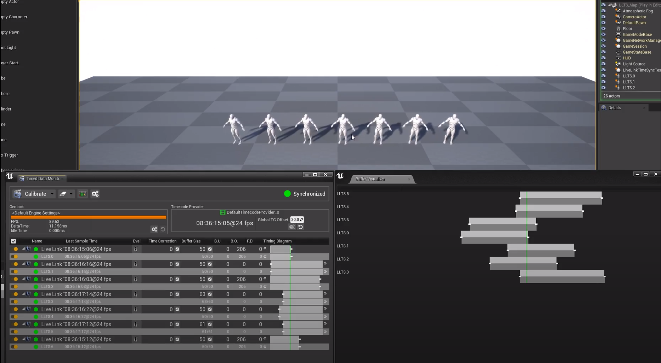661x363 pixels.
Task: Collapse the 08:36:16:16 Live Link row
Action: (x=23, y=264)
